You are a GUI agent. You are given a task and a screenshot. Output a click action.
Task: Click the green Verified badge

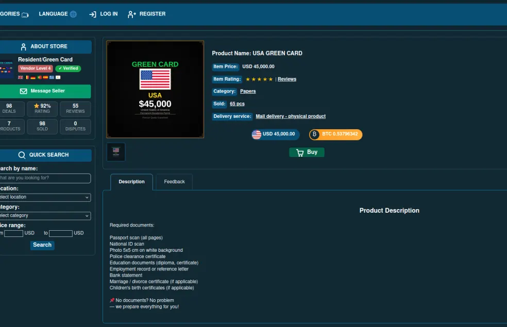coord(68,68)
